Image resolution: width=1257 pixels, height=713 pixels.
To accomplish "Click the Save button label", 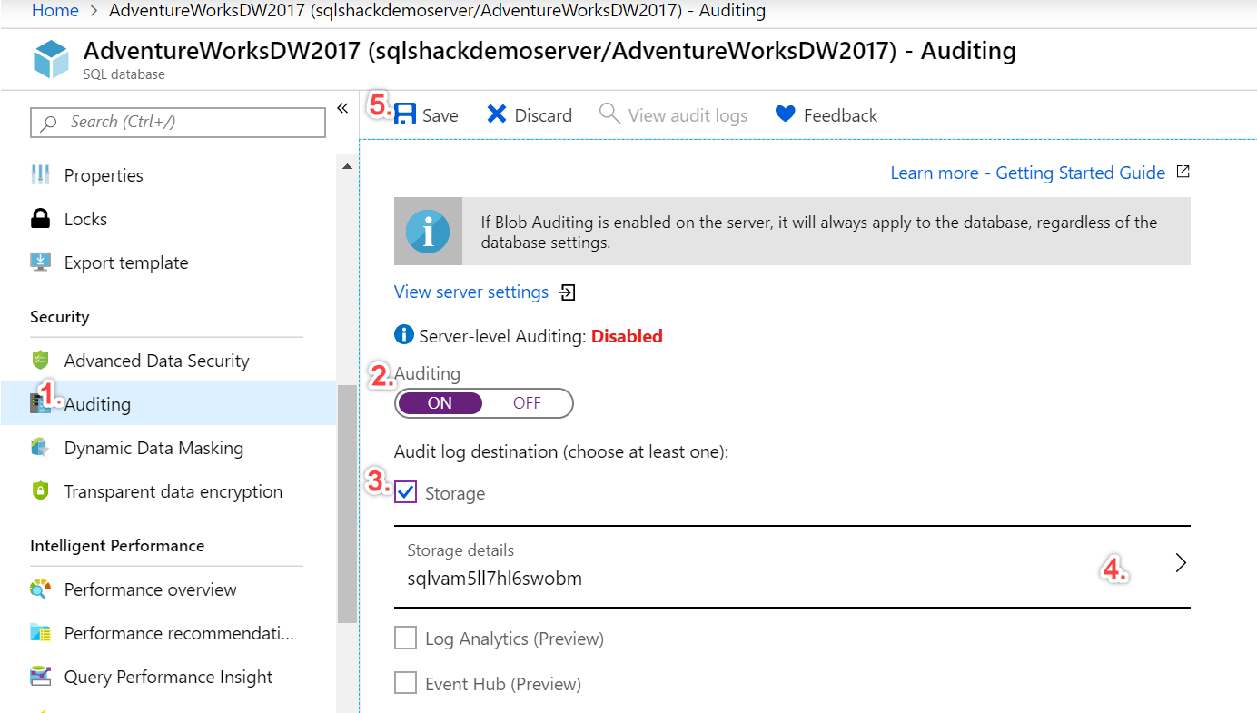I will coord(440,115).
